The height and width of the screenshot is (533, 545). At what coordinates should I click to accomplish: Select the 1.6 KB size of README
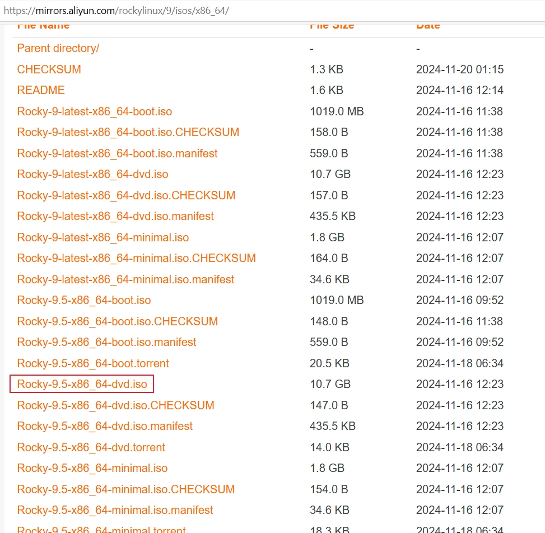coord(327,90)
